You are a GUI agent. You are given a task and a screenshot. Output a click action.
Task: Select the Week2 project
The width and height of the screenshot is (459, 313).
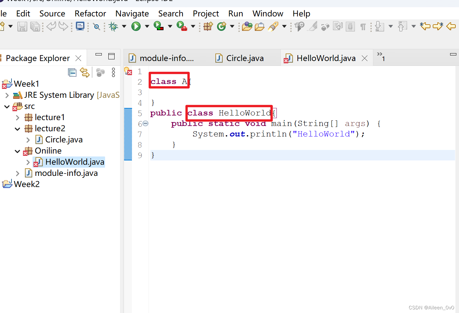coord(27,184)
